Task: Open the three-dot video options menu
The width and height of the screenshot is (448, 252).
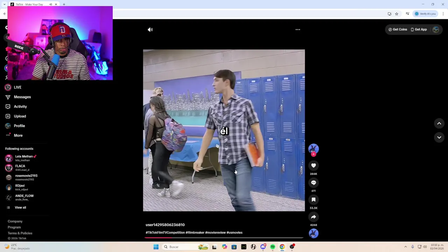Action: click(298, 30)
